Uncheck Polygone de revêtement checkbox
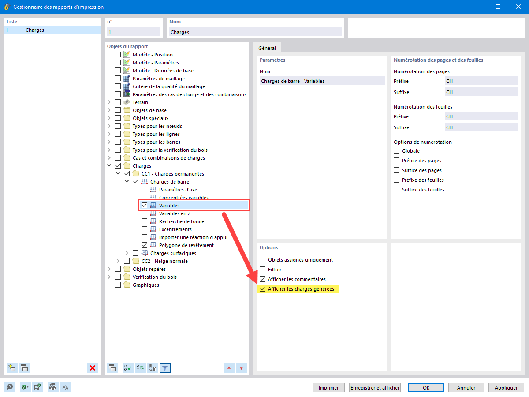This screenshot has height=397, width=529. click(x=144, y=245)
